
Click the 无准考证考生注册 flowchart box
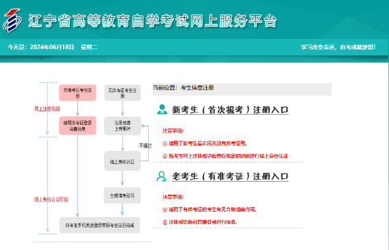pyautogui.click(x=123, y=93)
